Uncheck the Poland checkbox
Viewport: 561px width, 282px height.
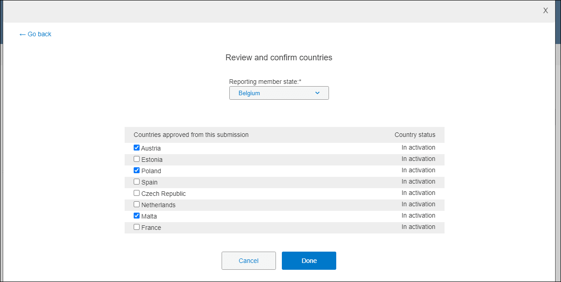pyautogui.click(x=136, y=170)
